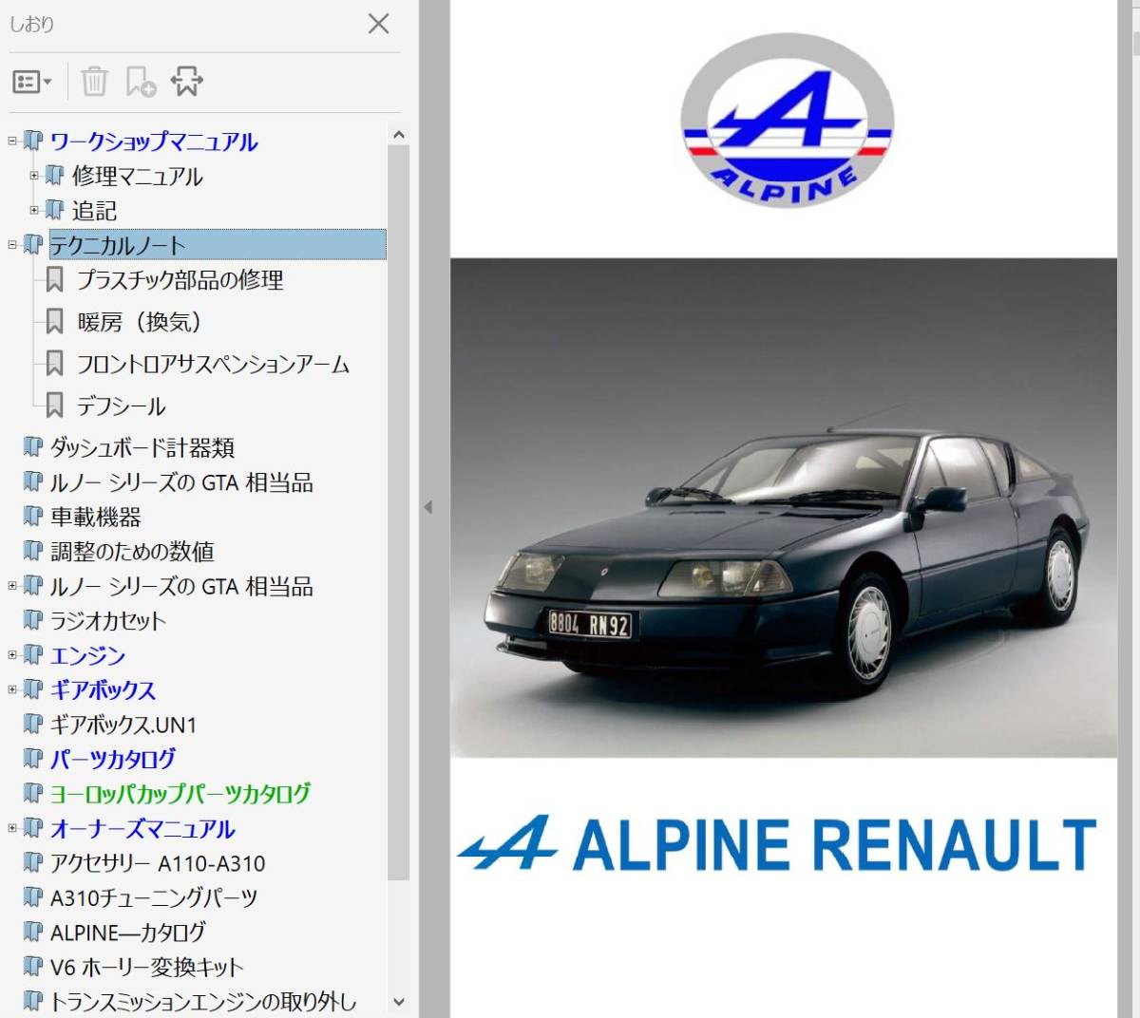This screenshot has height=1018, width=1140.
Task: Click the bookmark icon beside ワークショップマニュアル
Action: coord(31,141)
